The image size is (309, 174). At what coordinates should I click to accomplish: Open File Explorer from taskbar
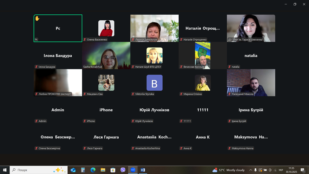(103, 170)
